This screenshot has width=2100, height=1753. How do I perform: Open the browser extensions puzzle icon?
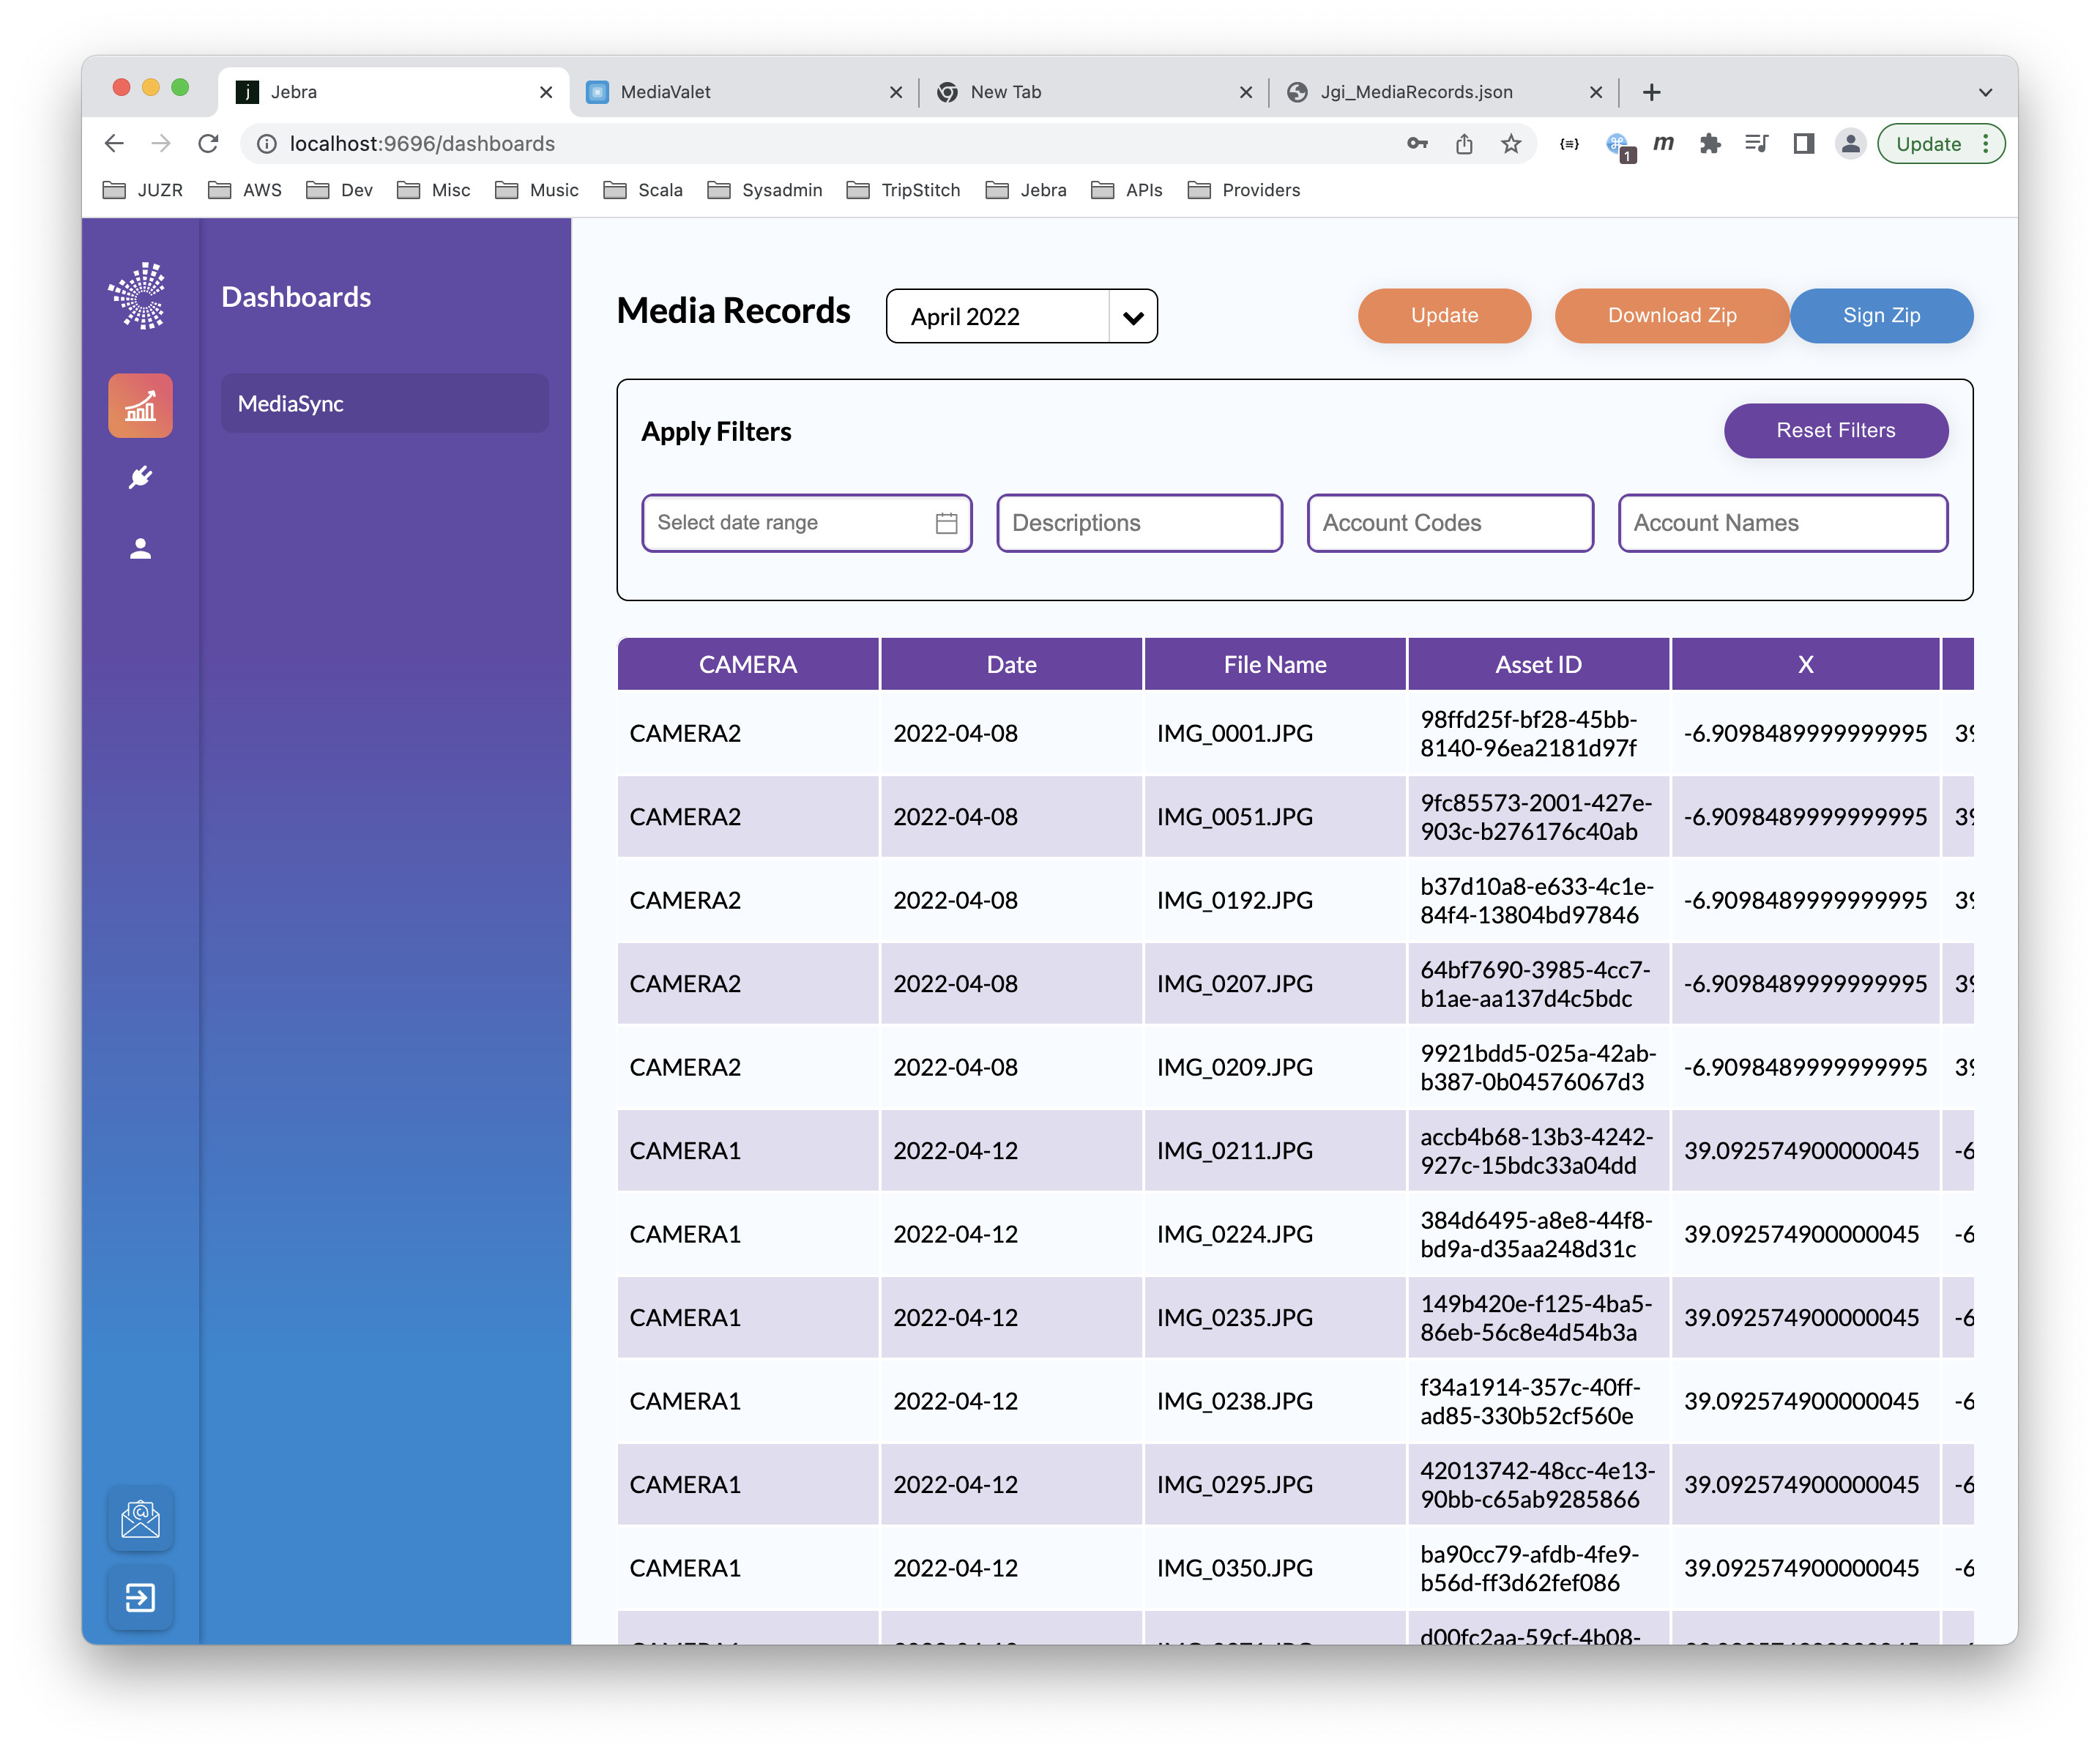pyautogui.click(x=1709, y=144)
